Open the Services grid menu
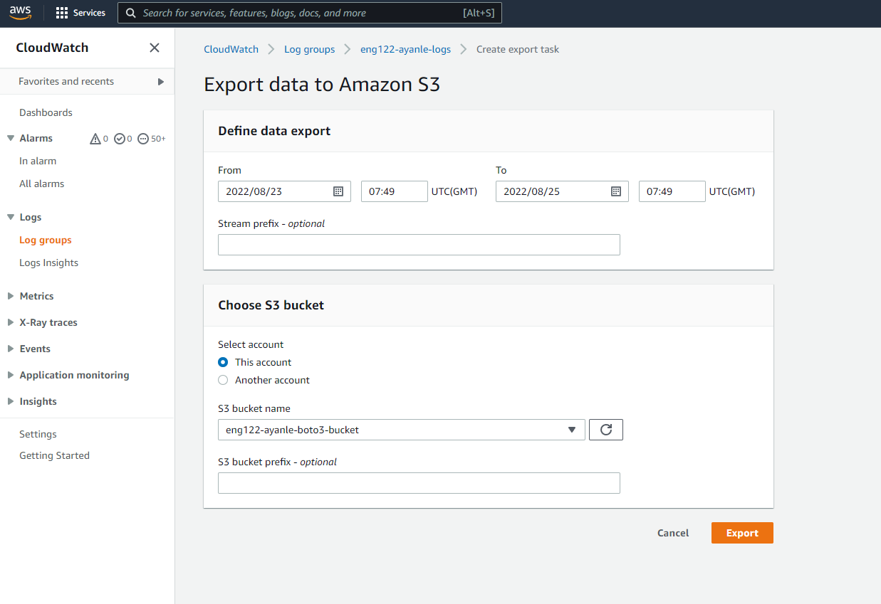881x604 pixels. 62,13
